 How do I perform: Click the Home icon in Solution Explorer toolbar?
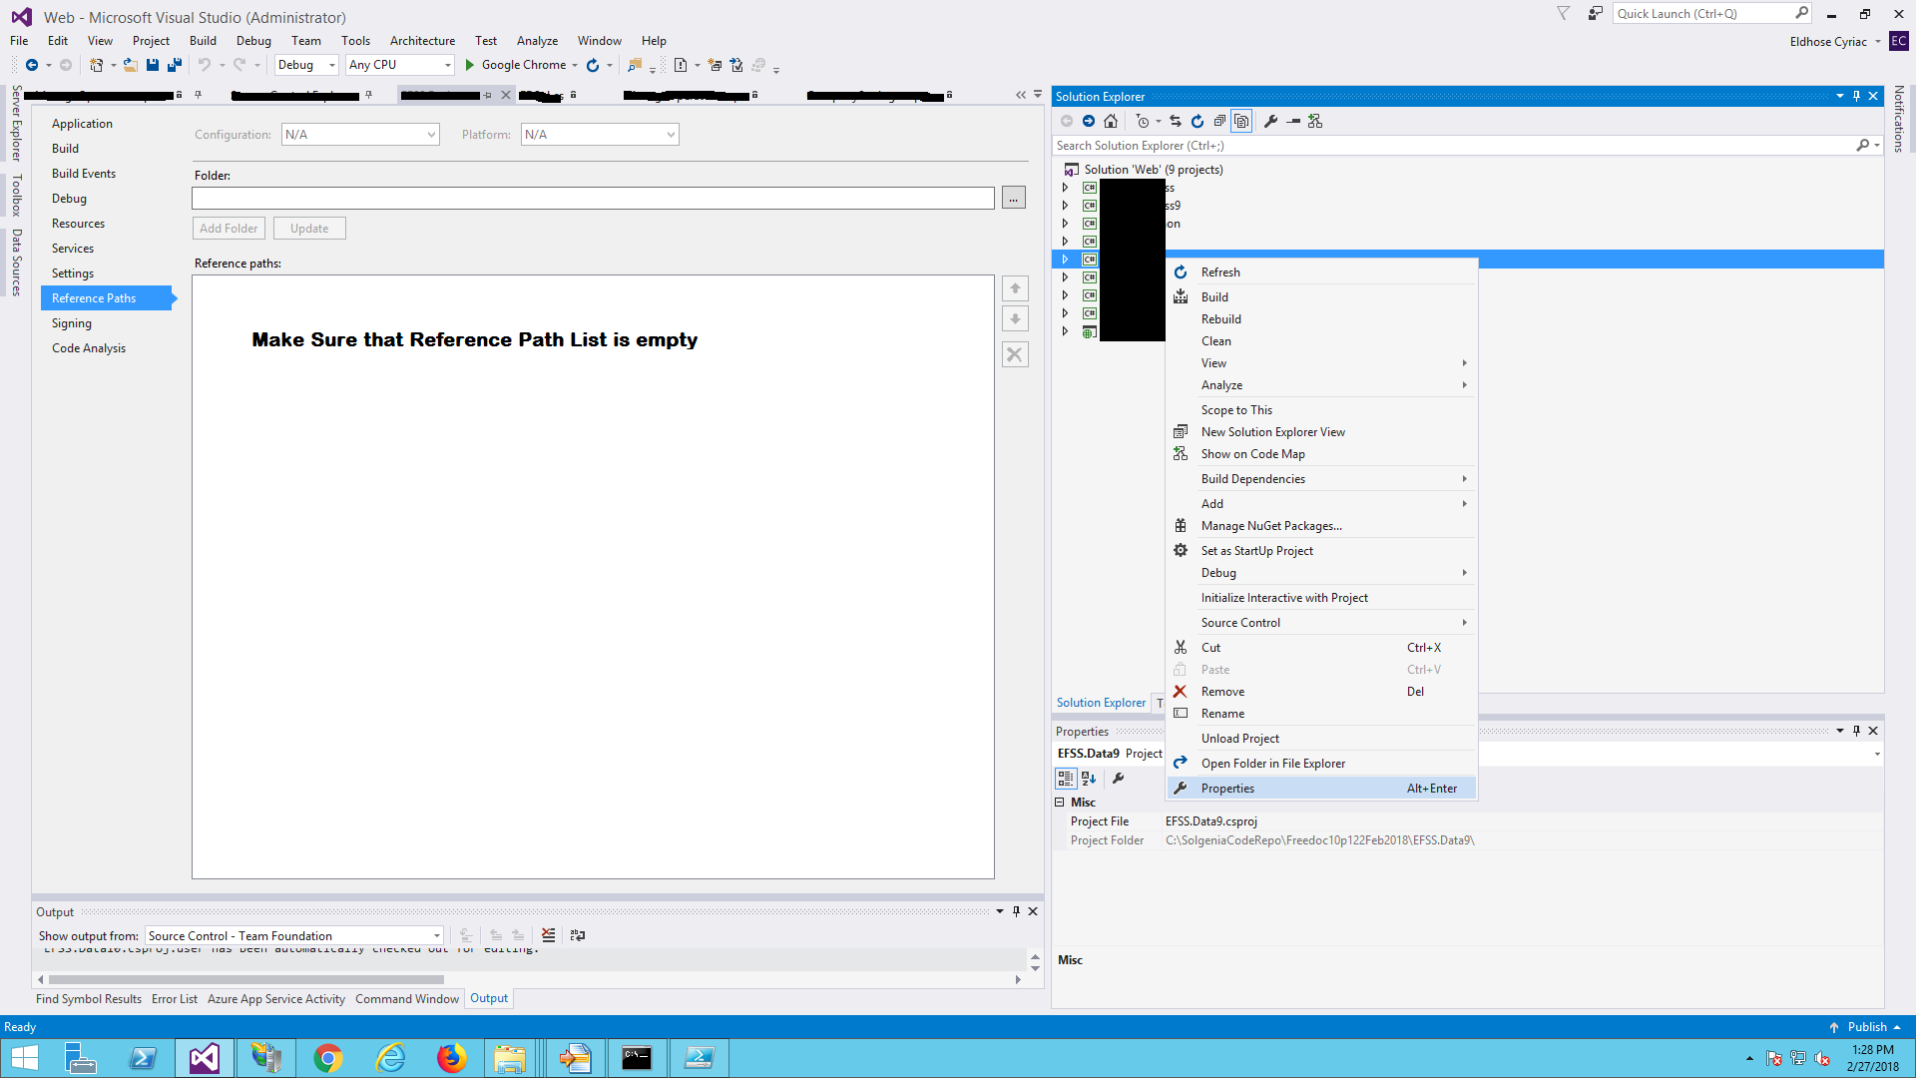click(x=1112, y=120)
